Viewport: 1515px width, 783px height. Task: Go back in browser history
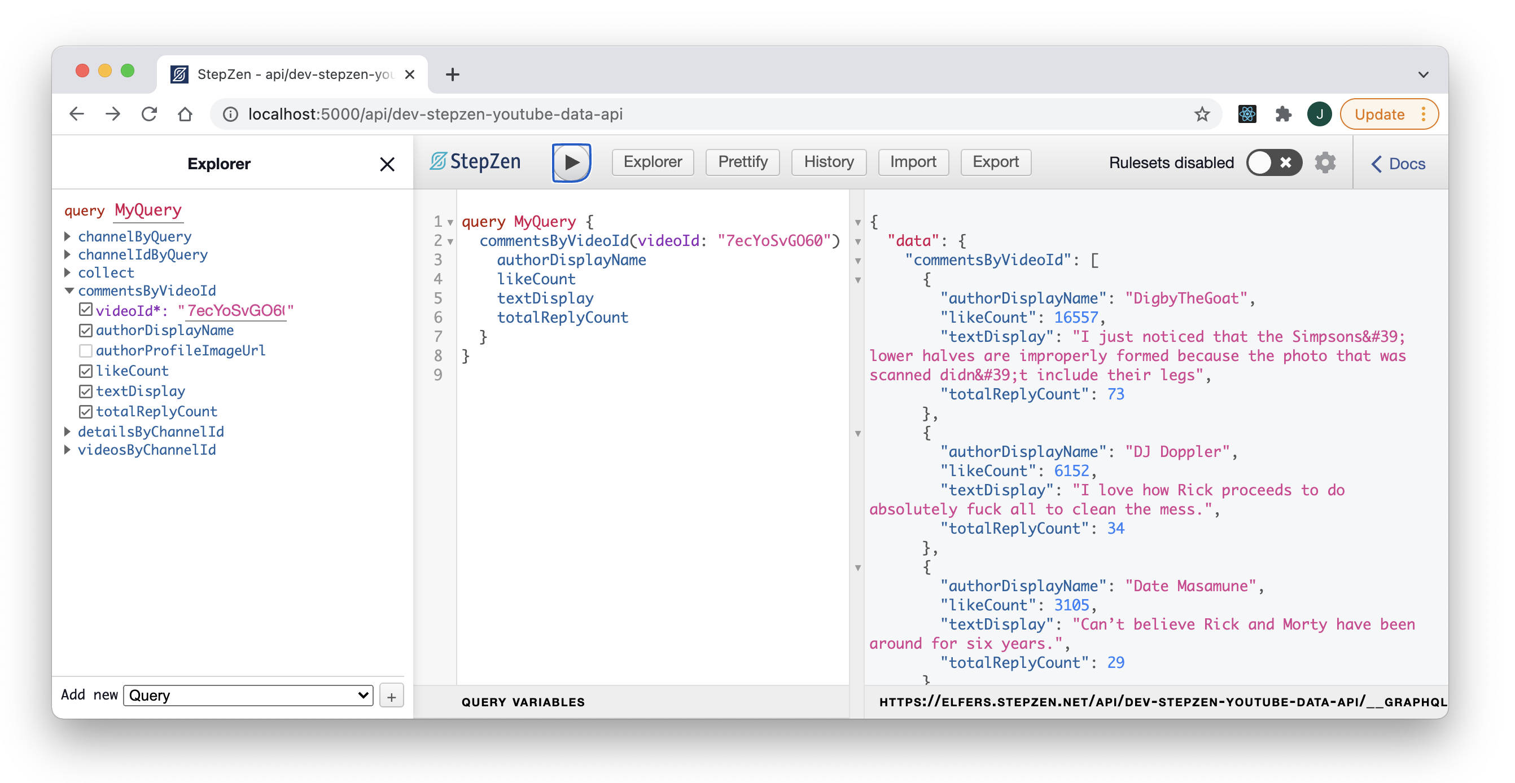pos(77,113)
